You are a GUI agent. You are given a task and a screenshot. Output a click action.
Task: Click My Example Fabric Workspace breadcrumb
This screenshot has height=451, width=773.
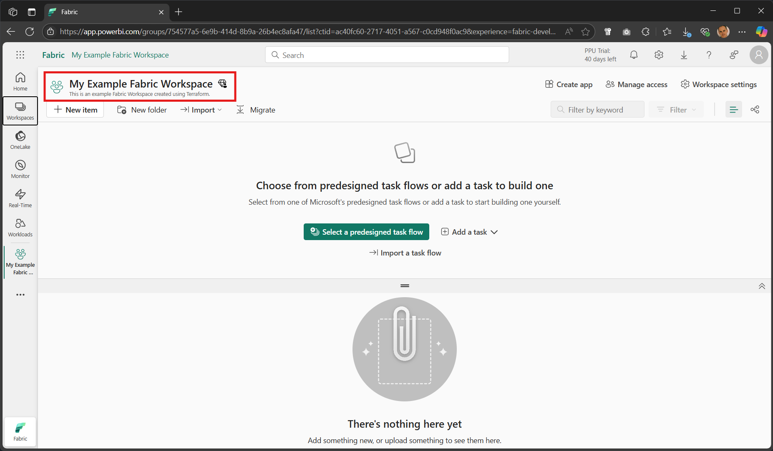click(120, 55)
